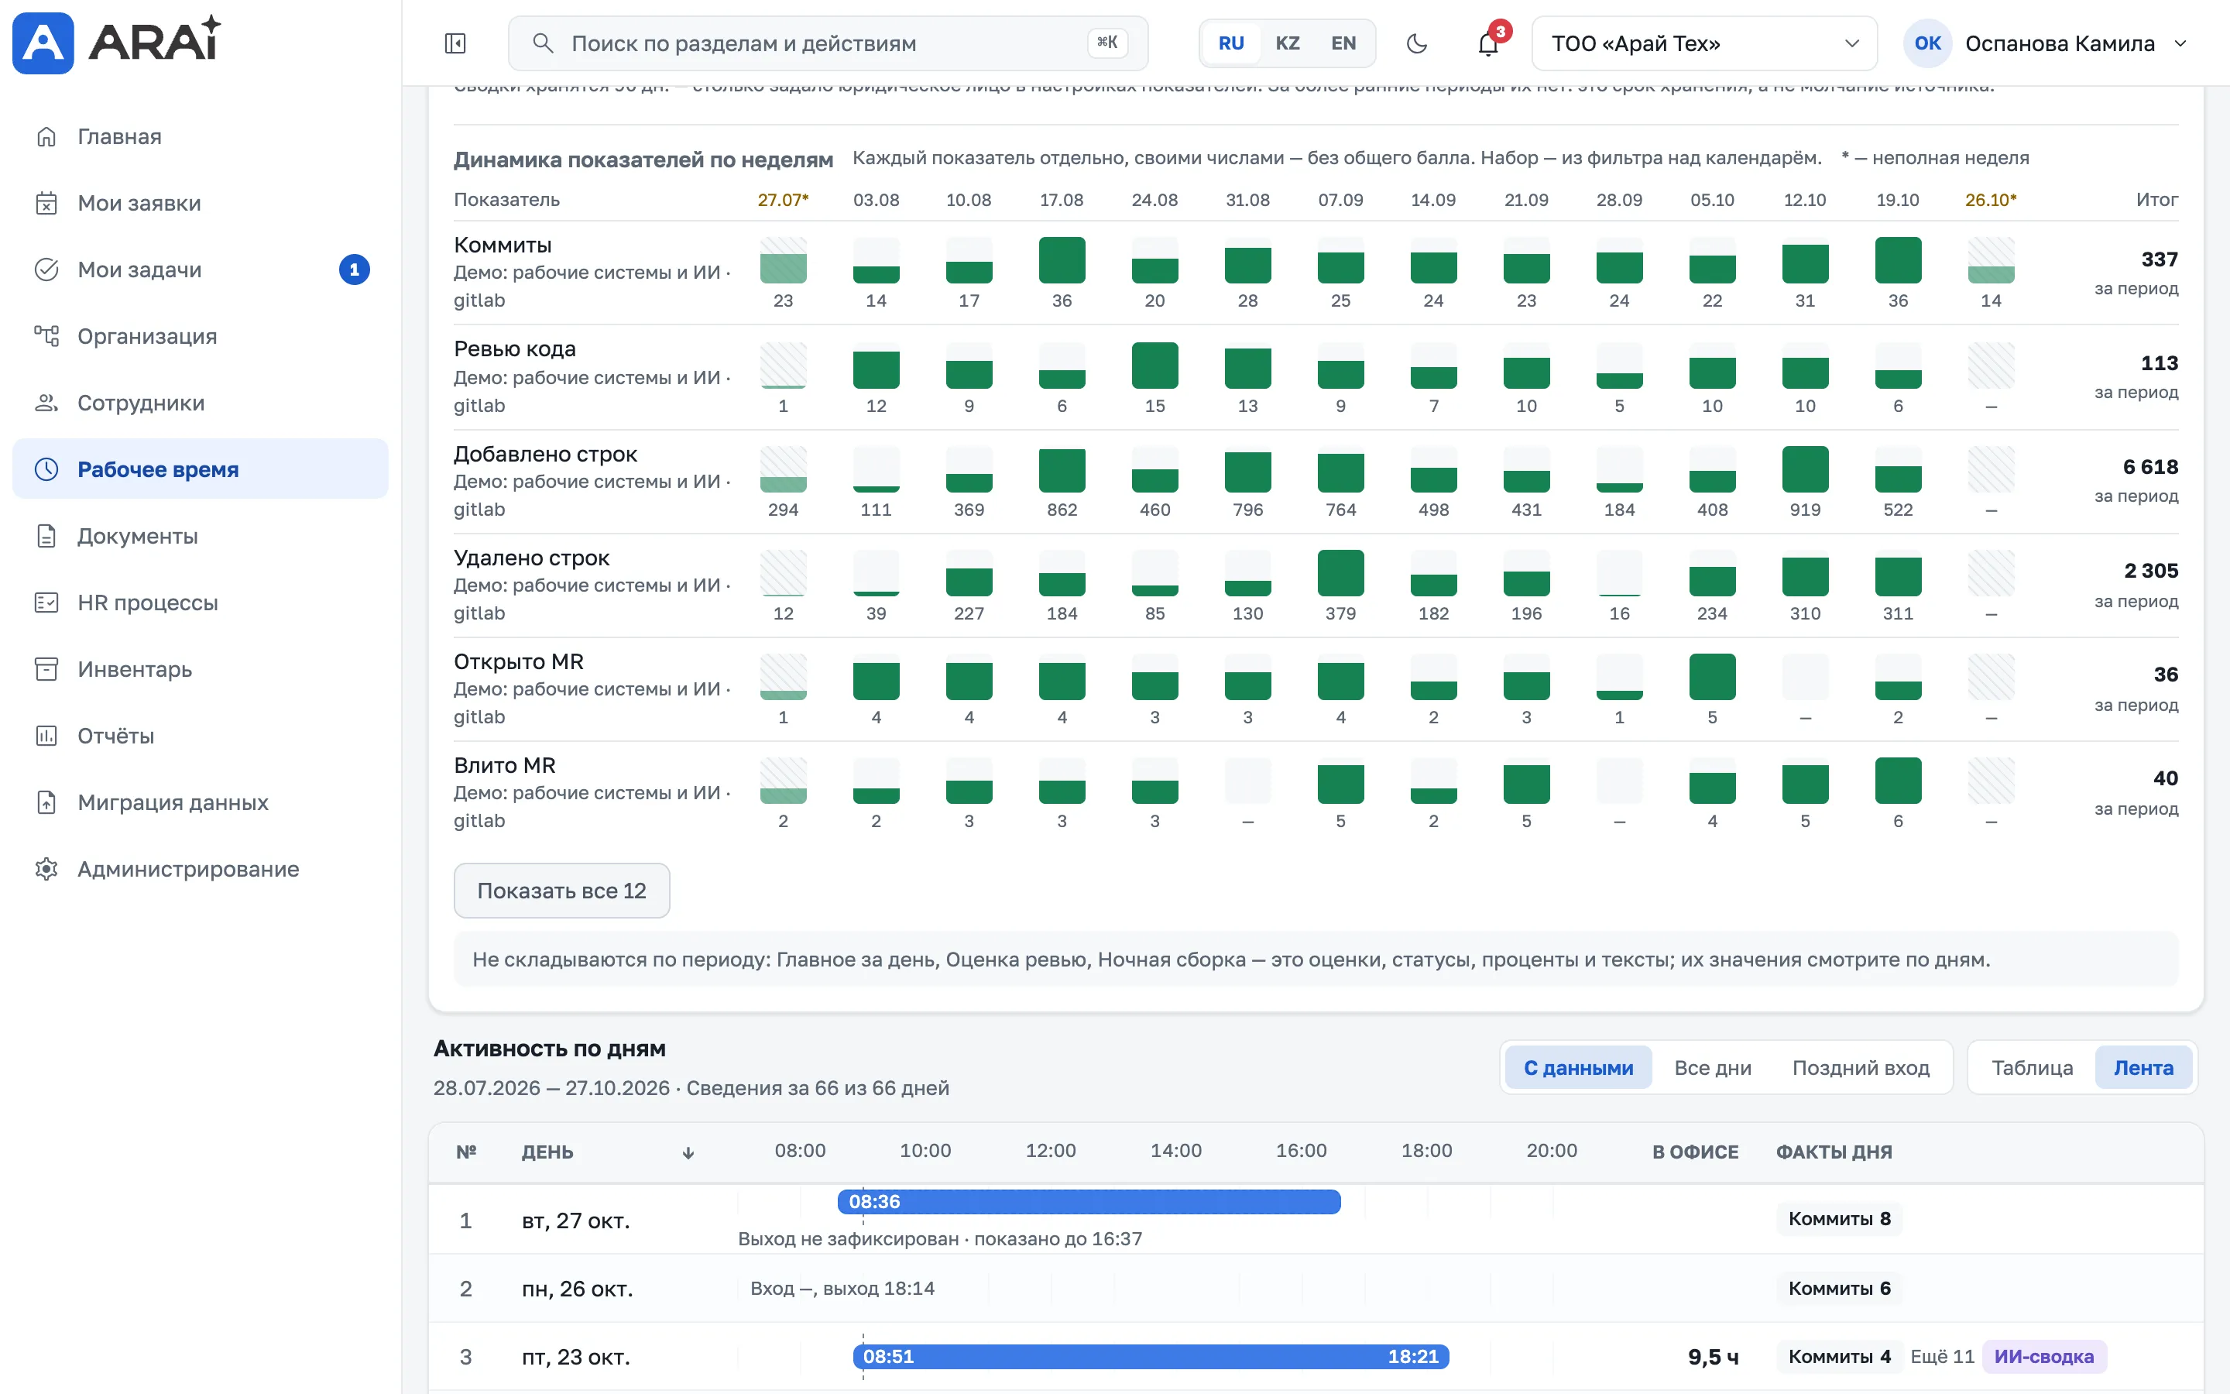Click Показать все 12 button
This screenshot has width=2230, height=1394.
click(562, 891)
